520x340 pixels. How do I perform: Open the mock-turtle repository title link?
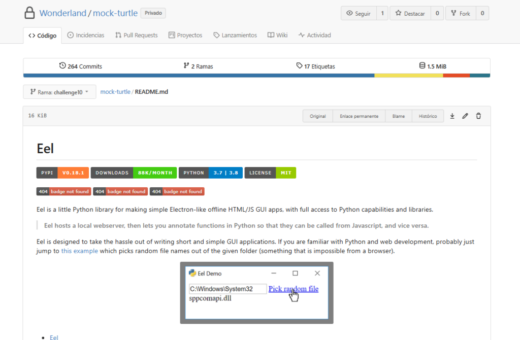(115, 13)
